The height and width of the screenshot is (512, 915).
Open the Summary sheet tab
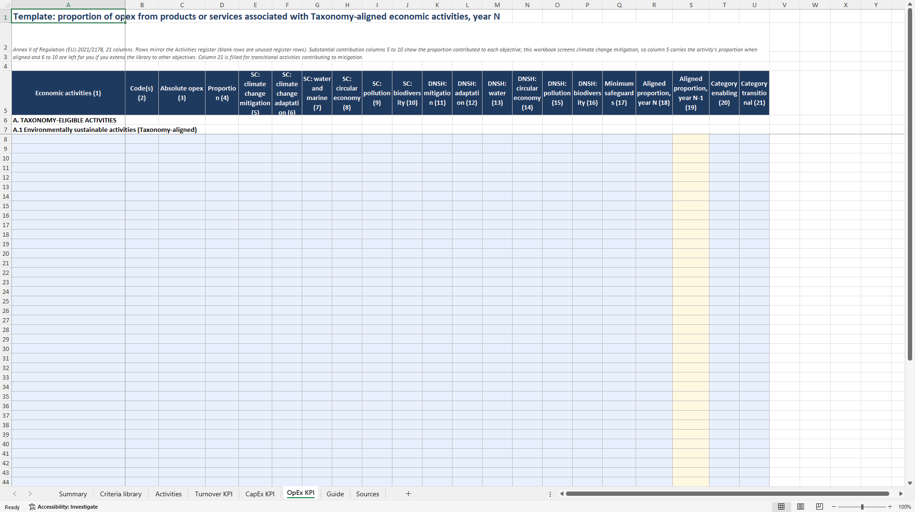point(73,494)
